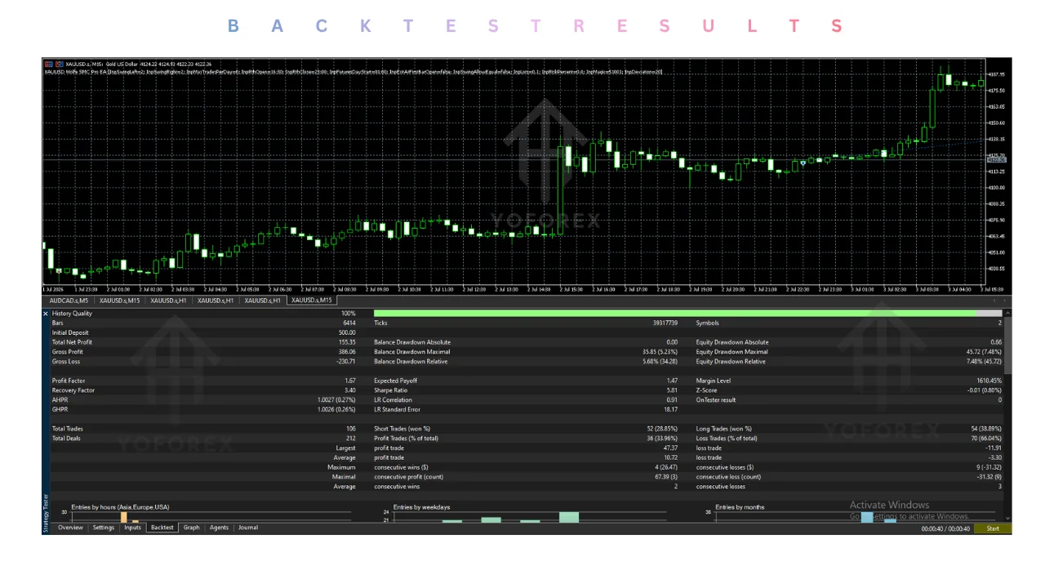Screen dimensions: 1045x588
Task: Click the chart tabs scroll-right arrow
Action: point(1005,301)
